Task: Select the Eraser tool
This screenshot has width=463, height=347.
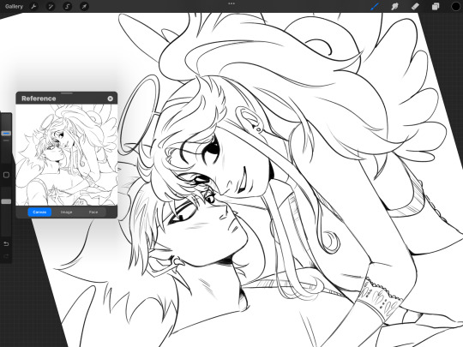Action: tap(415, 6)
